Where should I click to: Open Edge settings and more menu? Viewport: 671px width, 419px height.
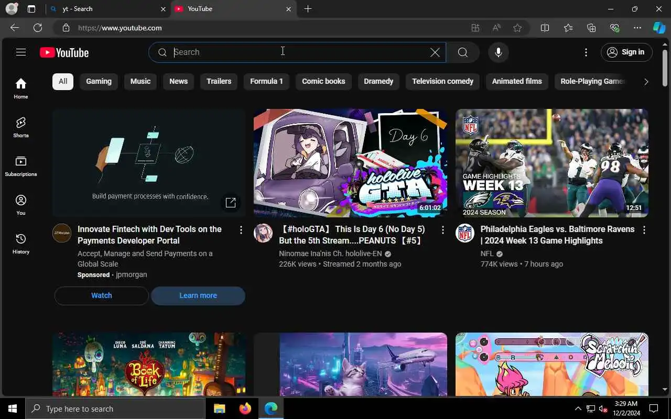(637, 28)
